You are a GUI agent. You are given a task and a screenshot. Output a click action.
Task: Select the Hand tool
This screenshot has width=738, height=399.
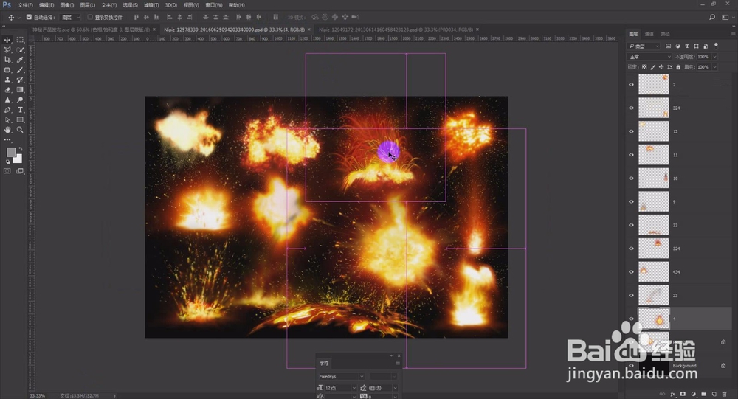click(7, 129)
